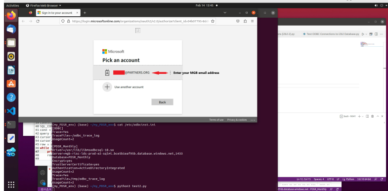Open the Text Editor dock icon
This screenshot has height=191, width=388.
click(x=11, y=138)
